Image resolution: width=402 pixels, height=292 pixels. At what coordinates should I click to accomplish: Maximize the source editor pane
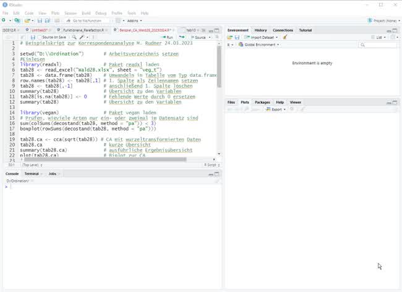pos(216,30)
